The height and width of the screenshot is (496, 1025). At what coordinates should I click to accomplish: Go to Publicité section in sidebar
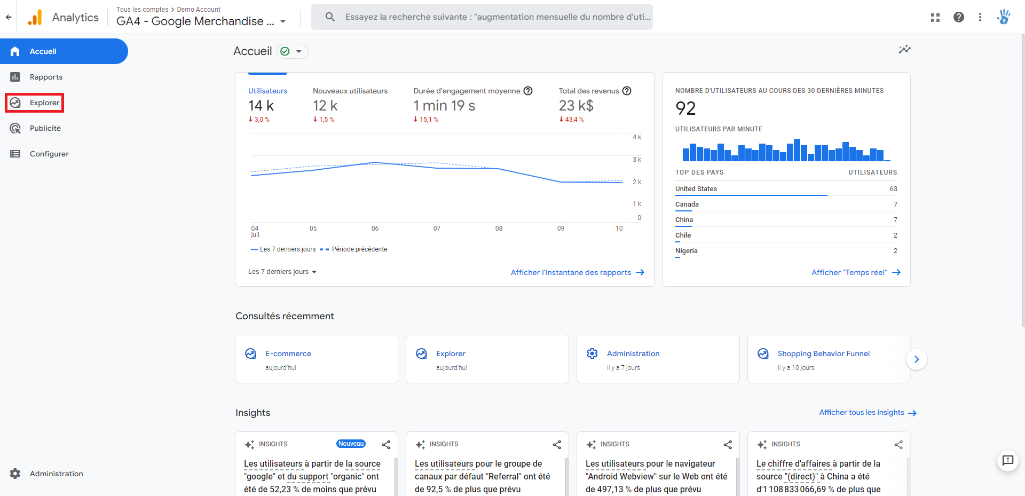click(45, 128)
